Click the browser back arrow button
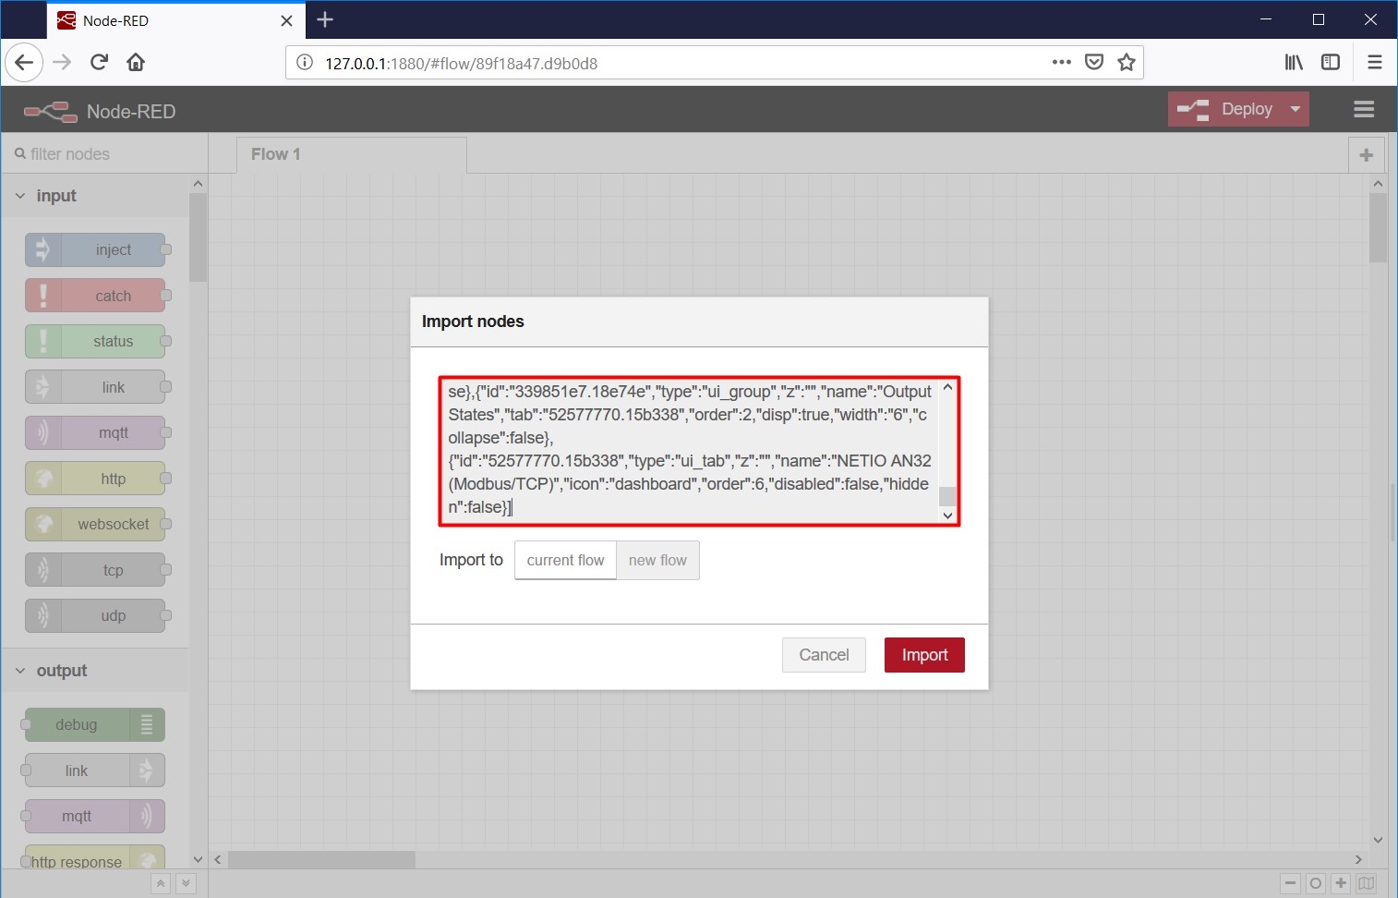Image resolution: width=1398 pixels, height=898 pixels. (24, 63)
